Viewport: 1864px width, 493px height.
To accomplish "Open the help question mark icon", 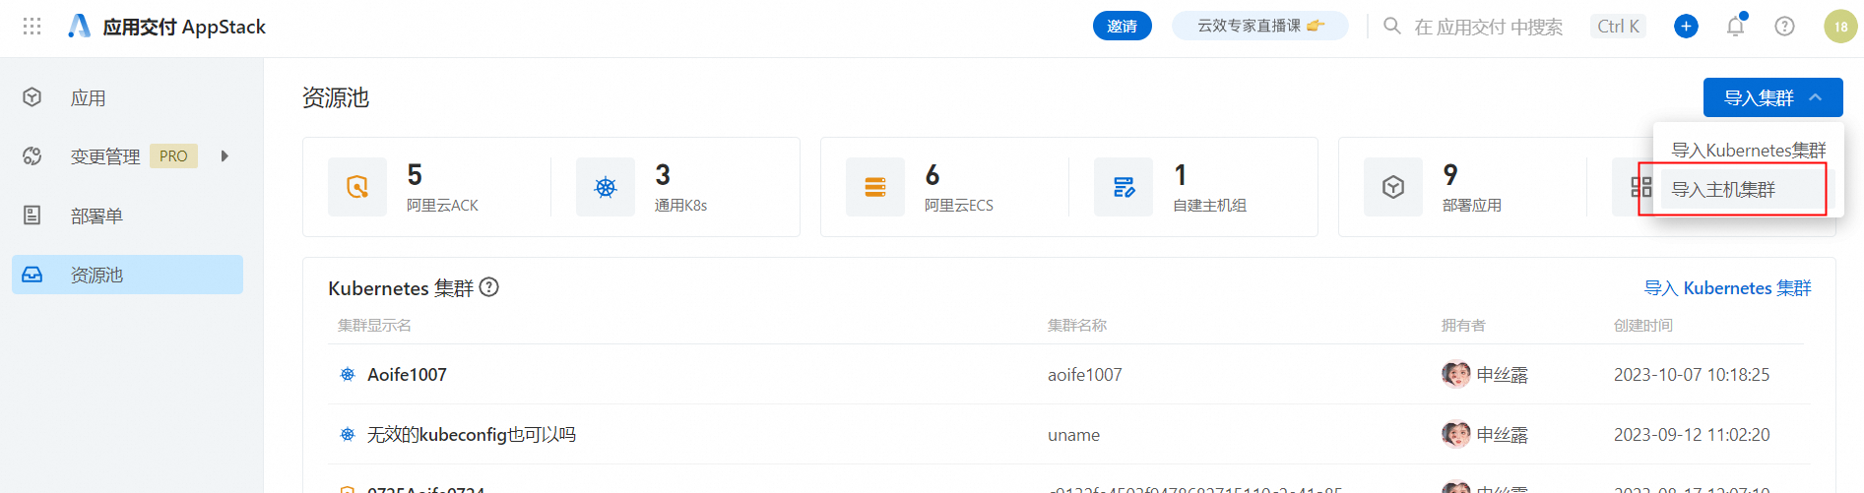I will click(x=1784, y=27).
